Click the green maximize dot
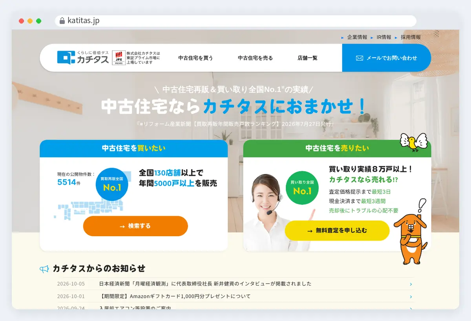 pos(38,21)
